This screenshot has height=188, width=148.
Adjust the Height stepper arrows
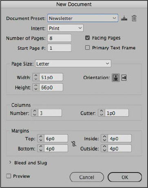click(36, 87)
